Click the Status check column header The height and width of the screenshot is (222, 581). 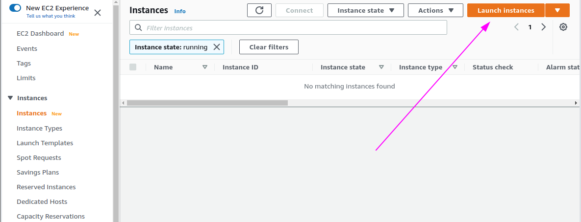493,67
